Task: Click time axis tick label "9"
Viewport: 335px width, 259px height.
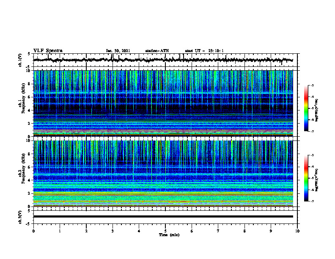Action: tap(271, 231)
